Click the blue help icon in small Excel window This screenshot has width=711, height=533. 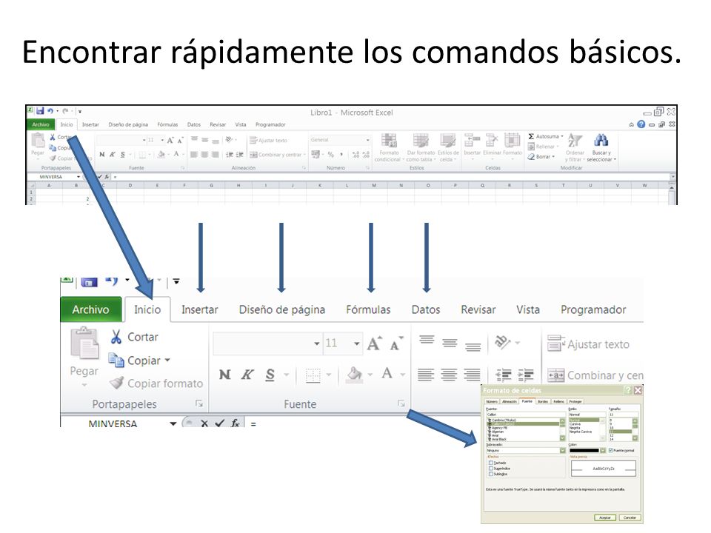(641, 124)
